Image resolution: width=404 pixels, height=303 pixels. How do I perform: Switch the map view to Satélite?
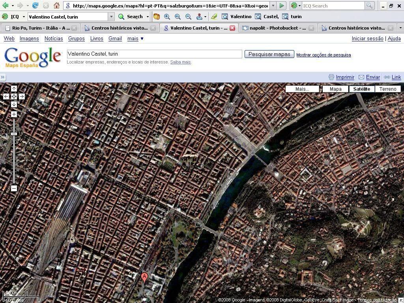pyautogui.click(x=361, y=89)
